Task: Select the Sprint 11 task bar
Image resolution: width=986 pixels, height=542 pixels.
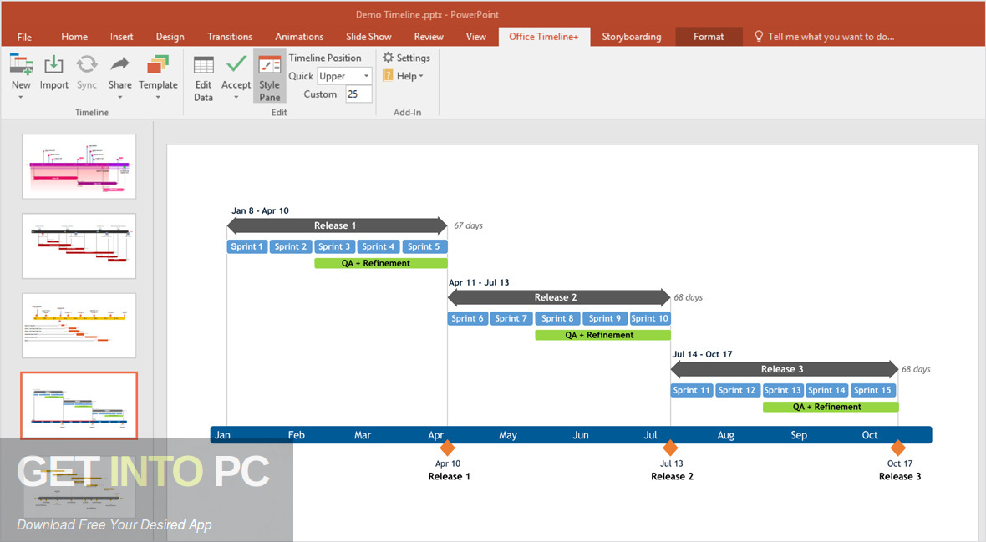Action: point(692,390)
